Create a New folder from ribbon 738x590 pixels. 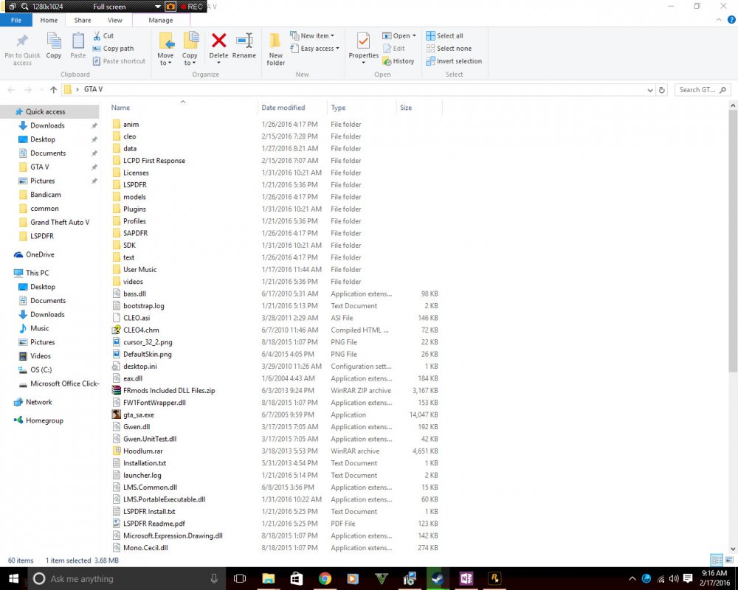[x=276, y=49]
